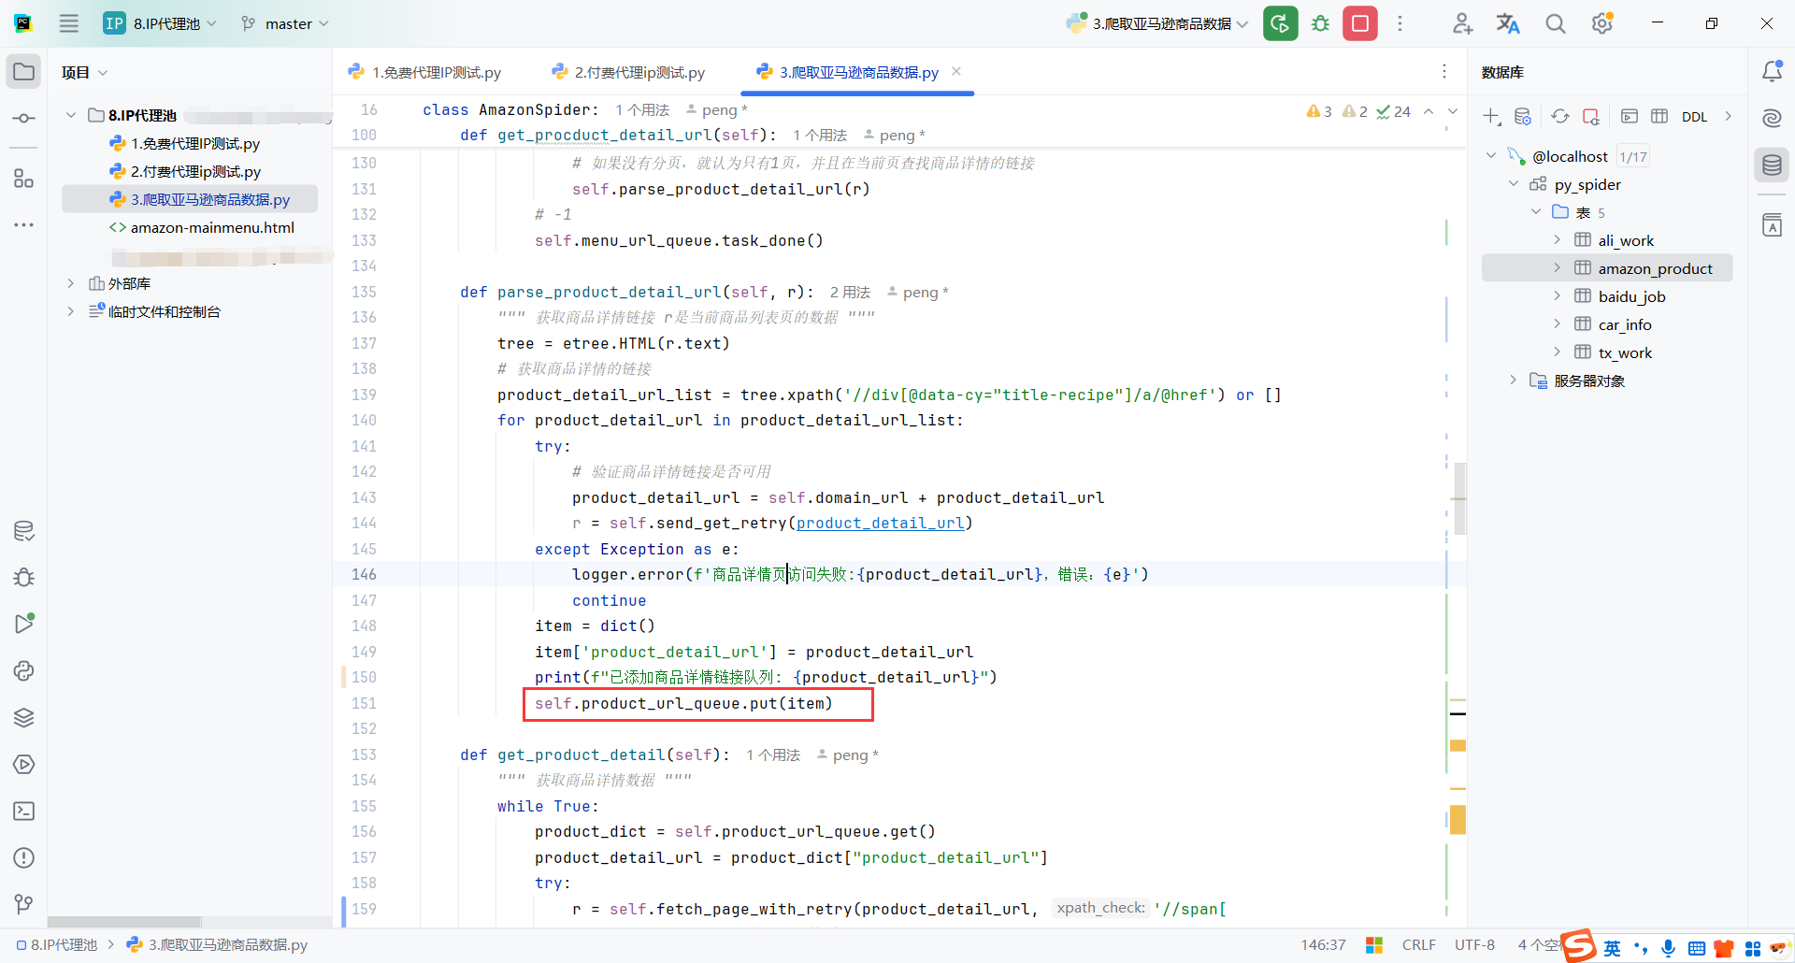
Task: Debug the current run configuration
Action: (x=1321, y=23)
